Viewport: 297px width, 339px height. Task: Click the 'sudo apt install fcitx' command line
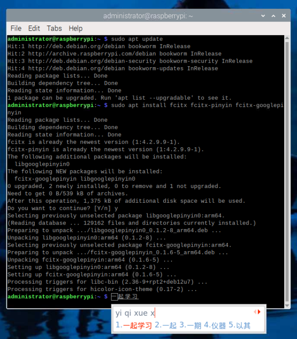tap(146, 109)
